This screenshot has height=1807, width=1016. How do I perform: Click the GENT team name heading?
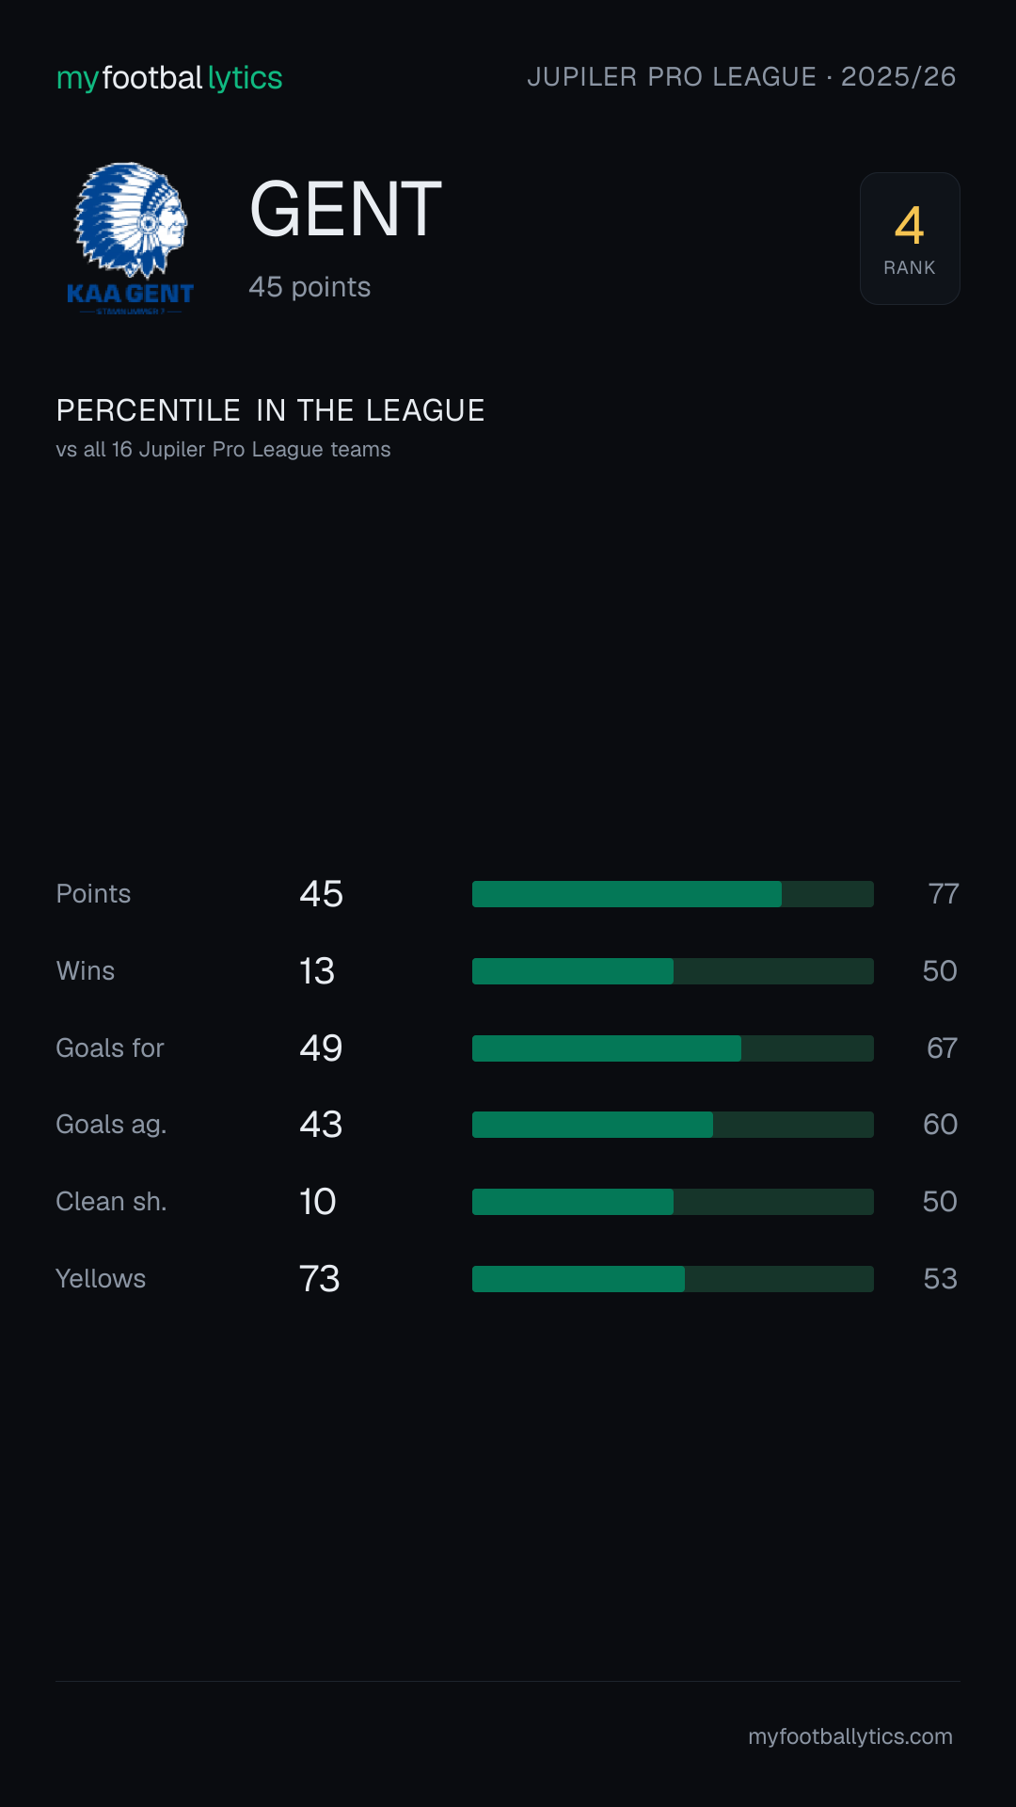click(345, 209)
